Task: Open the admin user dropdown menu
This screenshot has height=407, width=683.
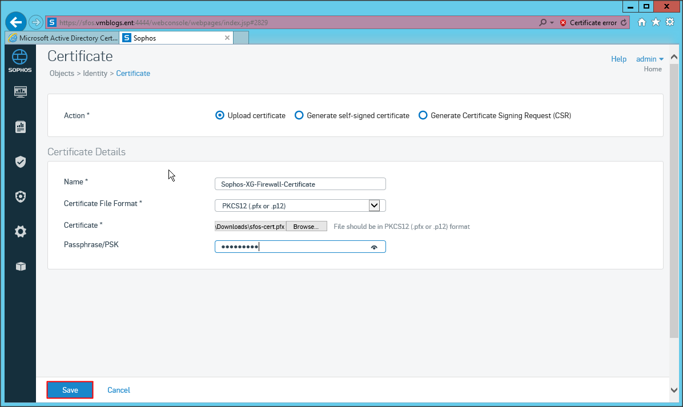Action: pos(650,59)
